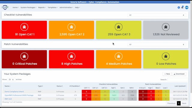Sort by the CAT 3 column header
192x108 pixels.
coord(104,88)
